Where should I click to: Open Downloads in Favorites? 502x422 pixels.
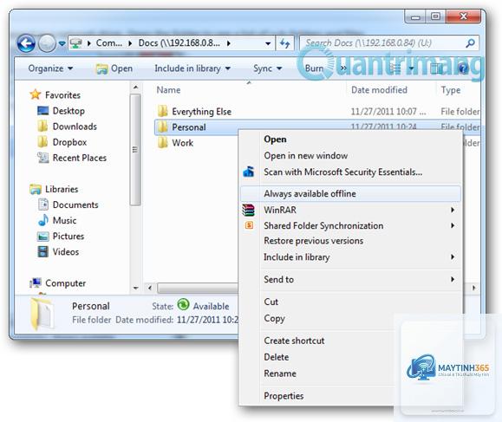[75, 127]
